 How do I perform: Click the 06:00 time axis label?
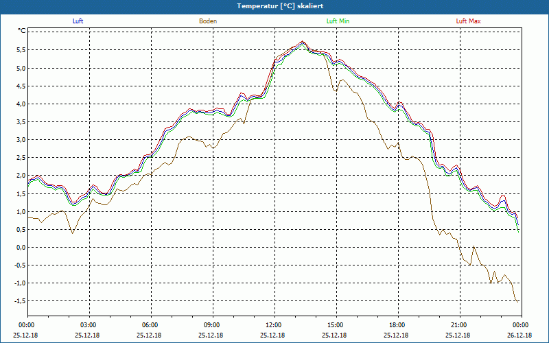click(x=149, y=324)
